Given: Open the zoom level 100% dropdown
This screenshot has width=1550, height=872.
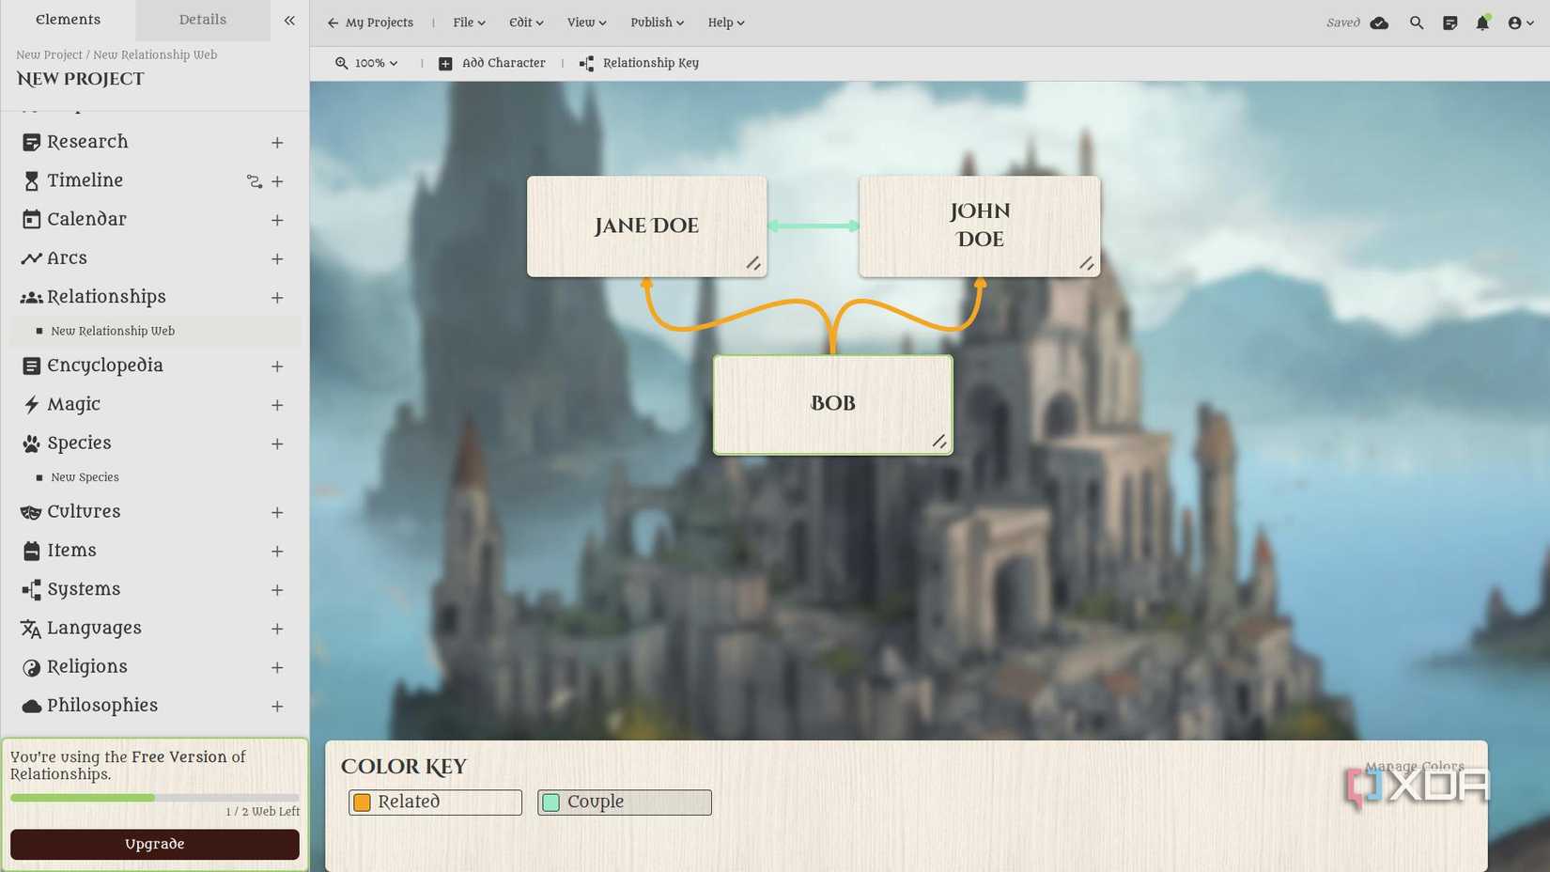Looking at the screenshot, I should pyautogui.click(x=365, y=63).
